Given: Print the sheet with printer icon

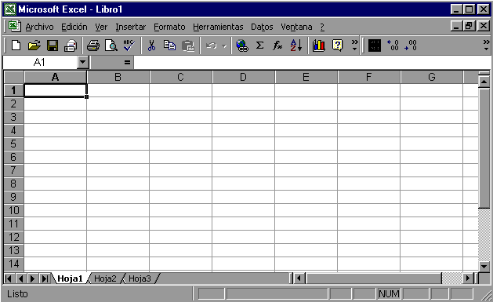Looking at the screenshot, I should pyautogui.click(x=92, y=45).
